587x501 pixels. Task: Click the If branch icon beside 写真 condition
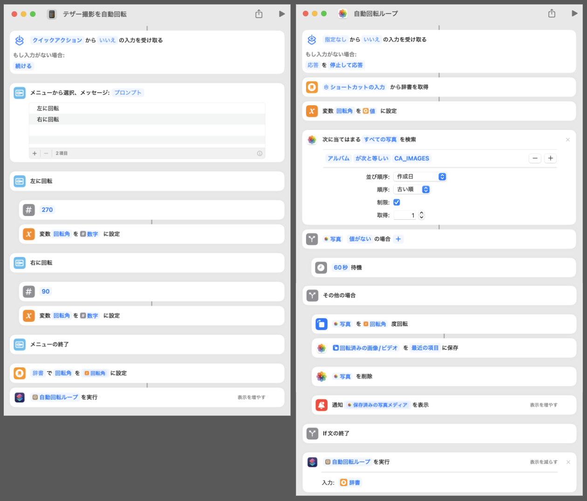tap(312, 239)
